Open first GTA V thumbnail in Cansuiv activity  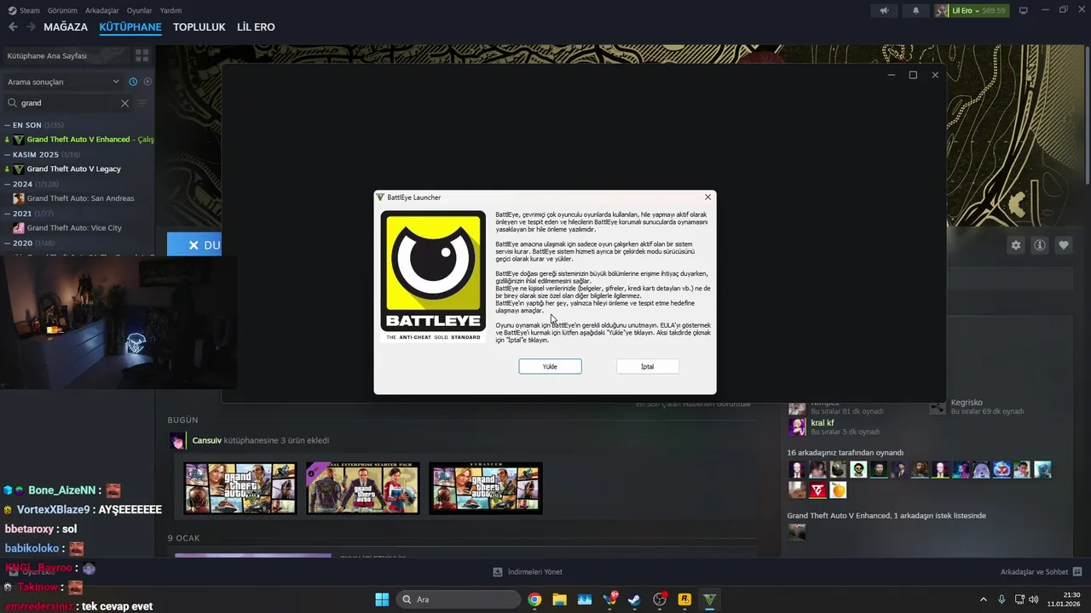(x=240, y=489)
